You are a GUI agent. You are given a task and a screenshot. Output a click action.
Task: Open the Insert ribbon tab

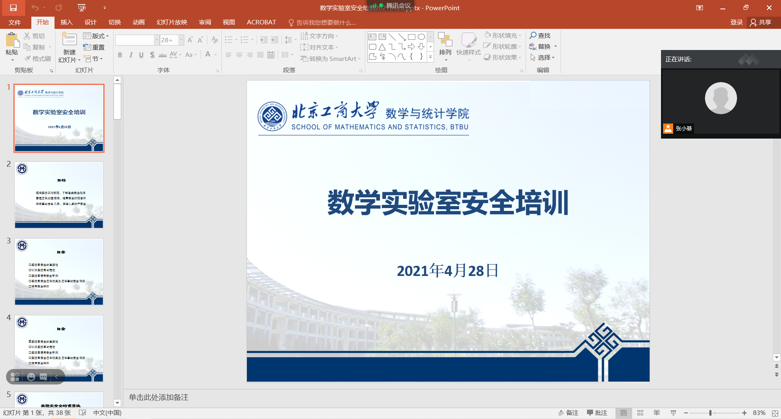tap(66, 22)
